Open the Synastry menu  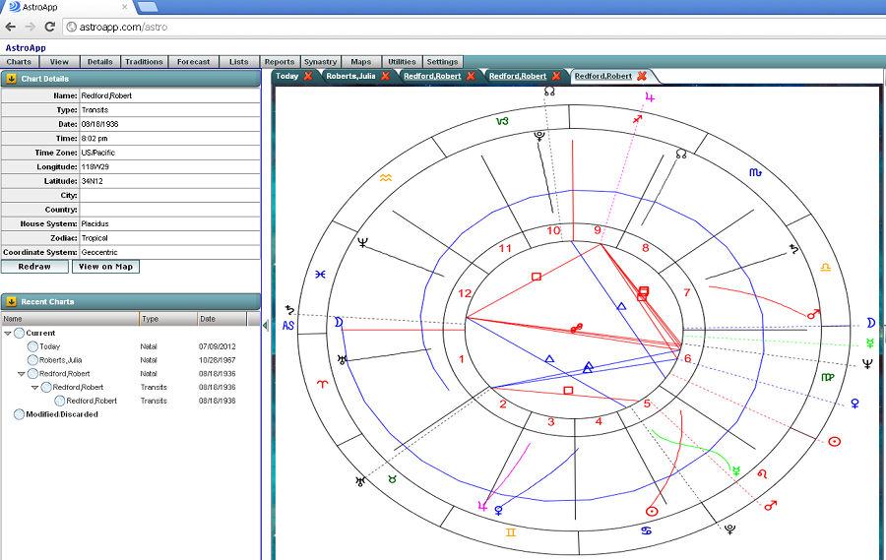(x=320, y=62)
